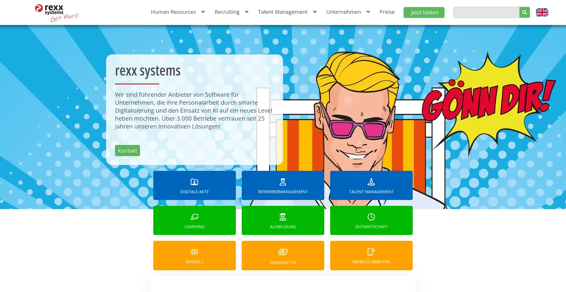
Task: Click the Talent Management icon
Action: [x=371, y=182]
